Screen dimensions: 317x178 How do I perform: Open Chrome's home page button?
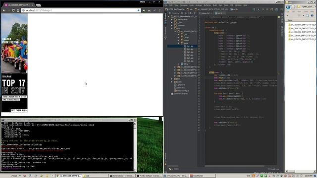tap(18, 10)
